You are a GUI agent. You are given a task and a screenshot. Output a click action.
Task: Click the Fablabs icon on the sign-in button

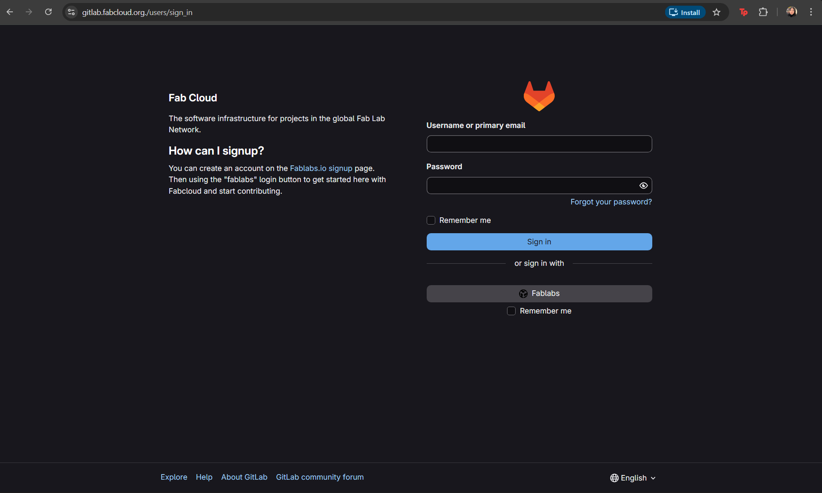[523, 293]
